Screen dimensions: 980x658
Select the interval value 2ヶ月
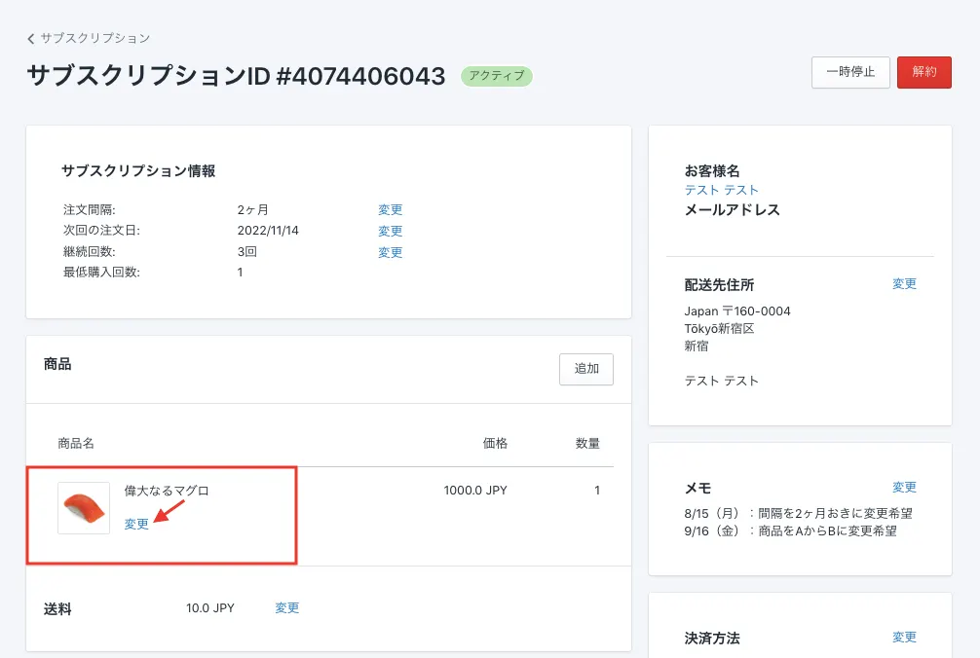click(252, 209)
